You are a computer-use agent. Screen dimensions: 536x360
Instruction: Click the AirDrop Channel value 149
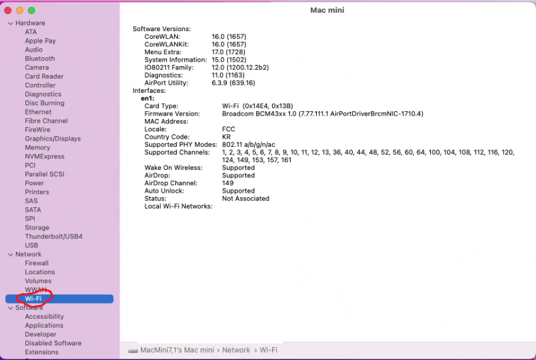pyautogui.click(x=228, y=183)
